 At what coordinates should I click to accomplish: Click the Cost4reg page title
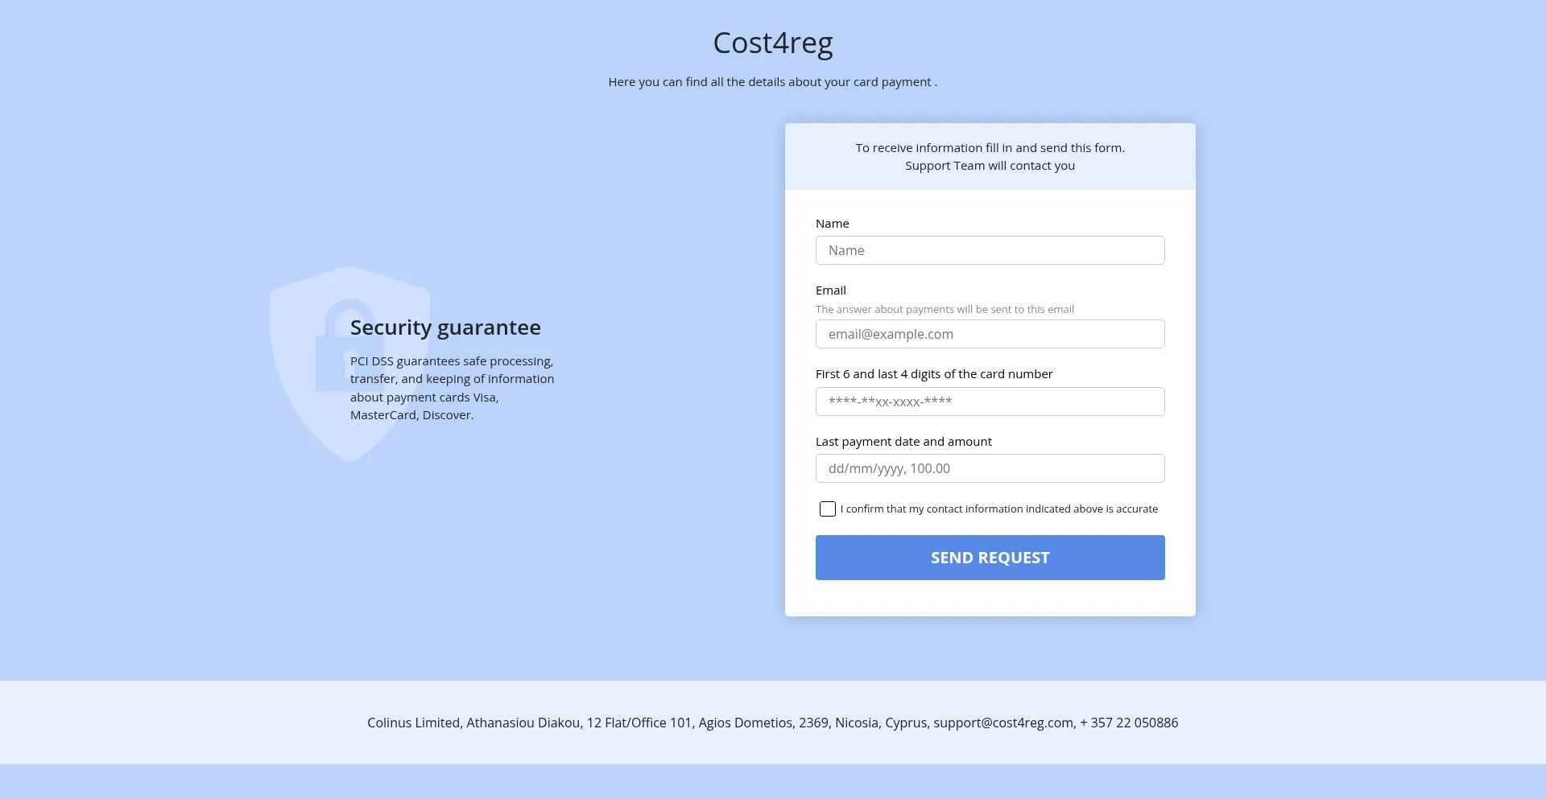772,43
